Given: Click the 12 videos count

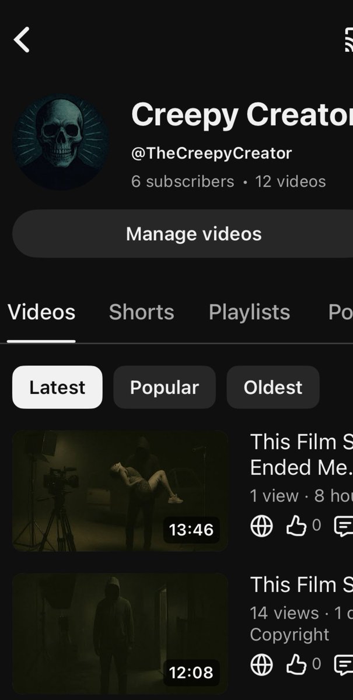Looking at the screenshot, I should tap(291, 181).
